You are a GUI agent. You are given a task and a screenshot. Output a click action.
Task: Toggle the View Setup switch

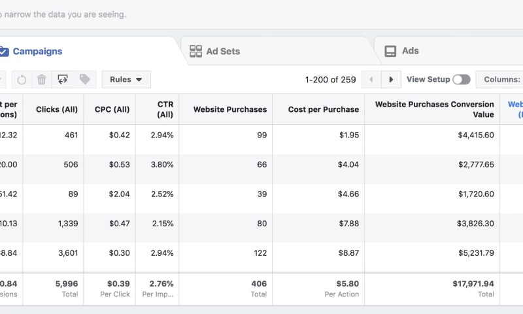click(461, 80)
